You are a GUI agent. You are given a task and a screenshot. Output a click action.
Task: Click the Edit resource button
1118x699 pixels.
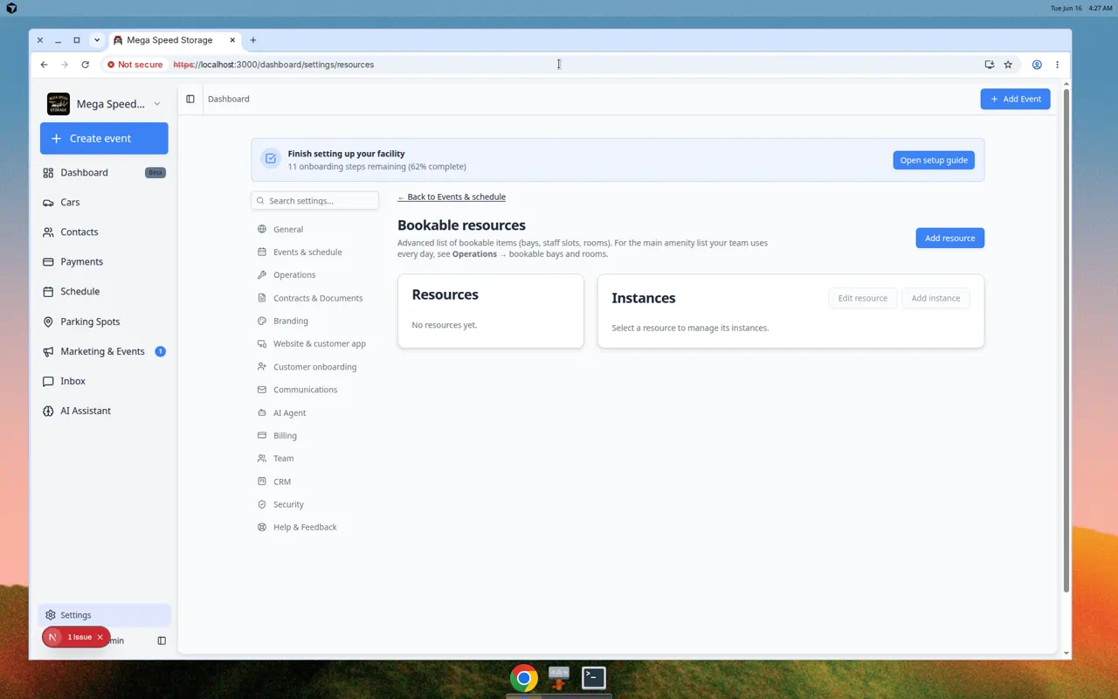[862, 298]
